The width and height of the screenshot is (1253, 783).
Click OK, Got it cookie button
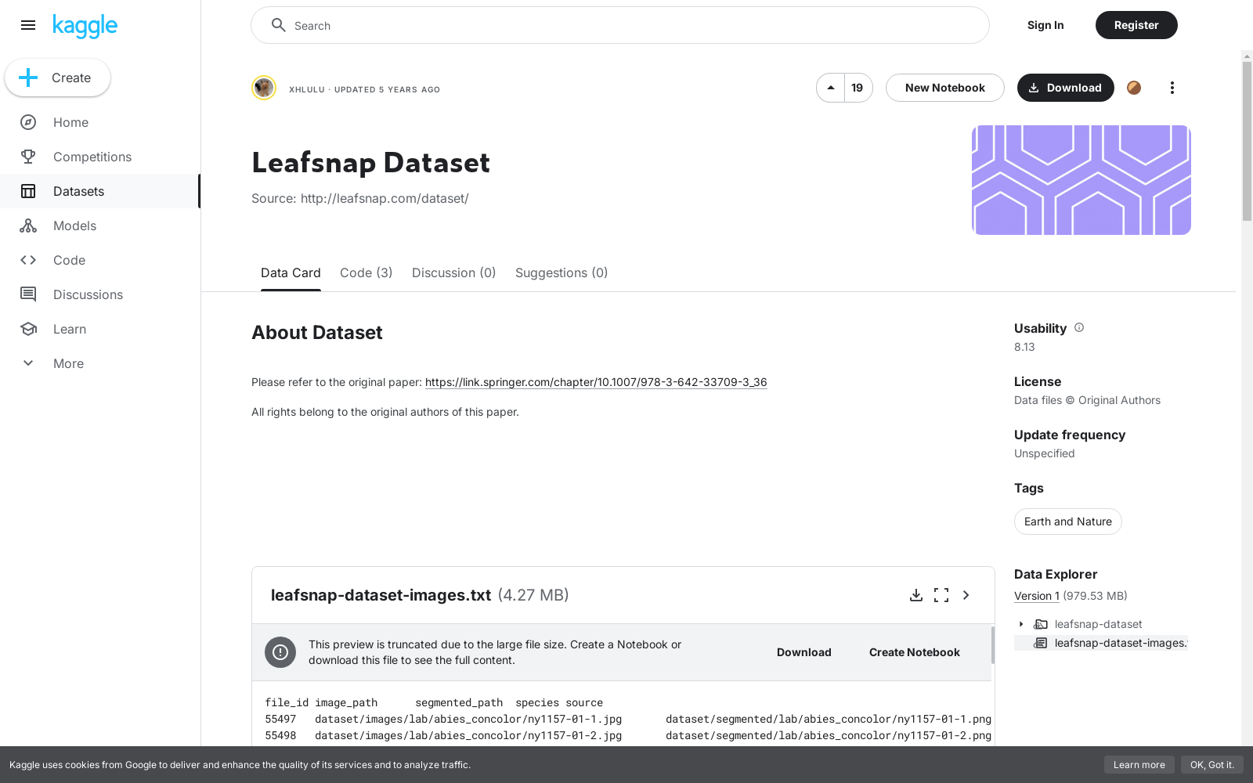[1212, 765]
